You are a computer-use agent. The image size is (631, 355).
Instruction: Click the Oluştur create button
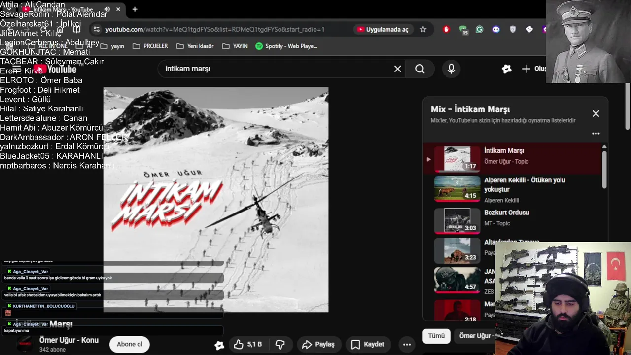(533, 69)
